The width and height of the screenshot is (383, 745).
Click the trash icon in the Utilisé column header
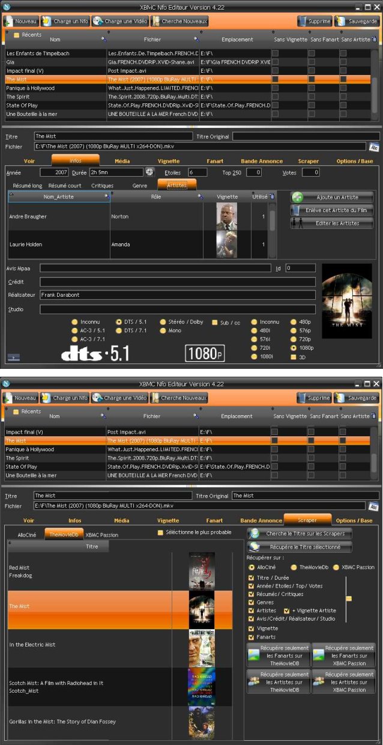(x=271, y=196)
